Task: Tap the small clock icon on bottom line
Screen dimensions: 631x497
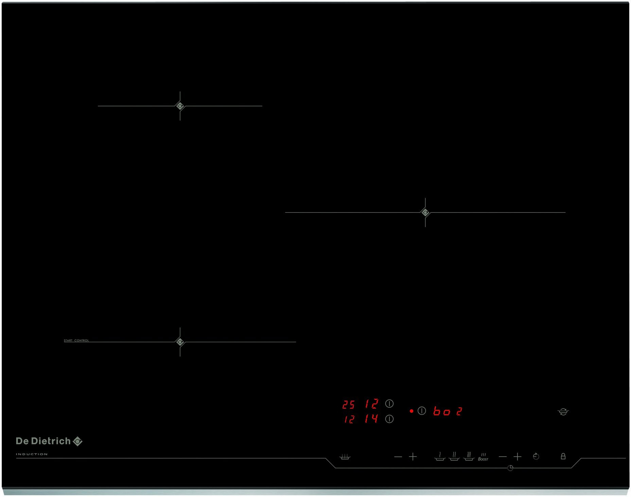Action: coord(510,468)
